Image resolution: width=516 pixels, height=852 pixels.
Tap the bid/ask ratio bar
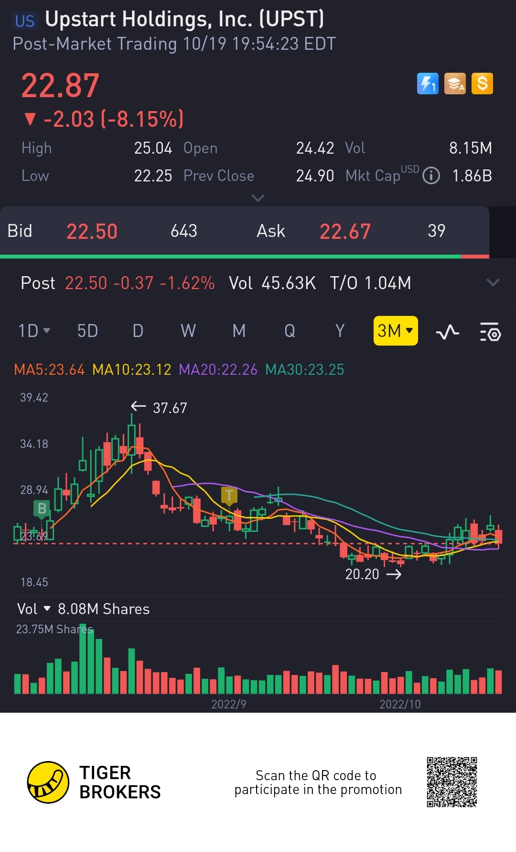[245, 257]
